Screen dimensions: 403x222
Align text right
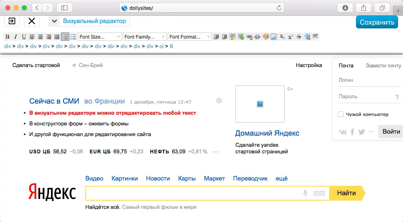49,37
